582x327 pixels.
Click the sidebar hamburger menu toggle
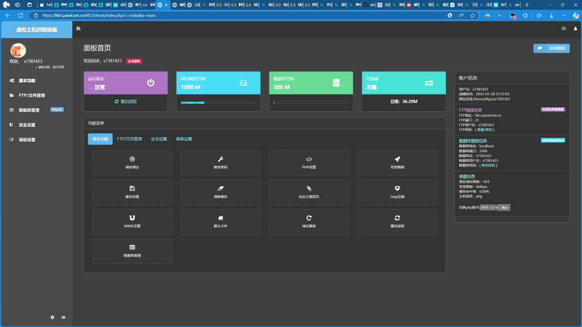[79, 29]
